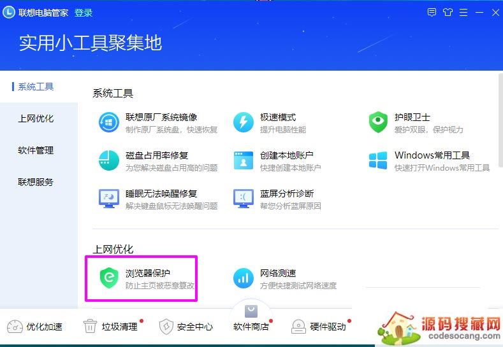The image size is (503, 347).
Task: Select 软件管理 in left sidebar
Action: (x=36, y=150)
